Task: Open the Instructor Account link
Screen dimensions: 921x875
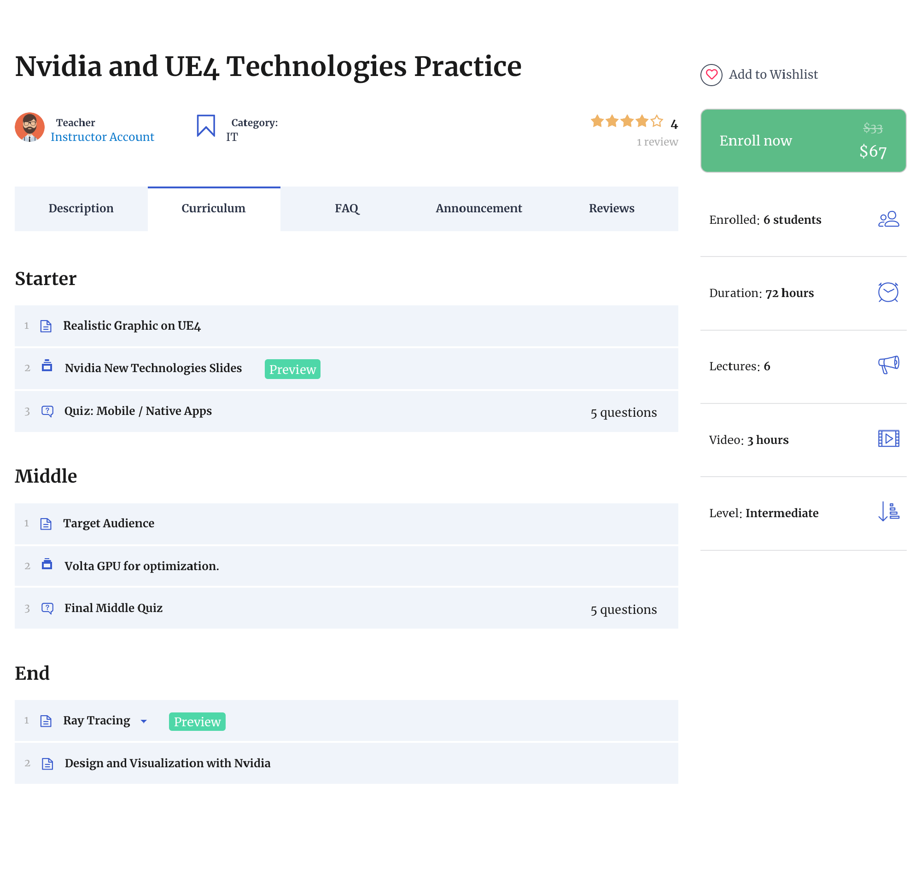Action: [102, 137]
